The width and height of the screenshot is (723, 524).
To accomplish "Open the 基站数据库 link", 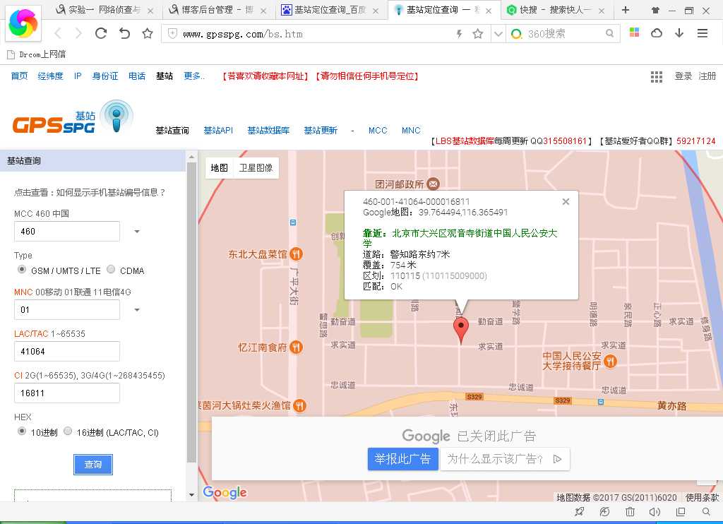I will tap(268, 131).
